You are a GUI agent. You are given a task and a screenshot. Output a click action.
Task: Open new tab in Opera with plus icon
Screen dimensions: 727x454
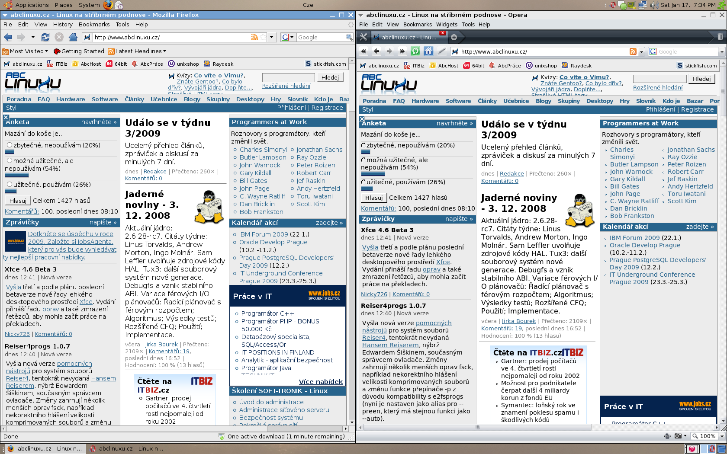pyautogui.click(x=454, y=37)
